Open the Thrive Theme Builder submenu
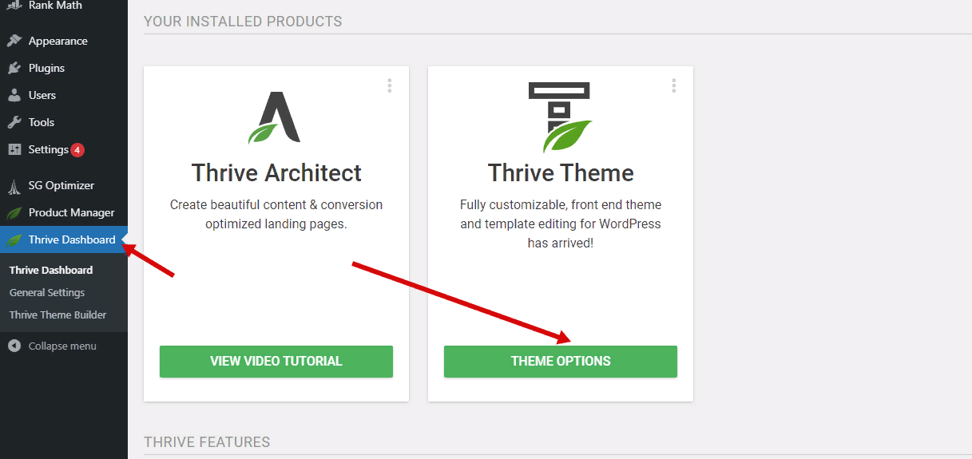The image size is (972, 459). point(58,315)
